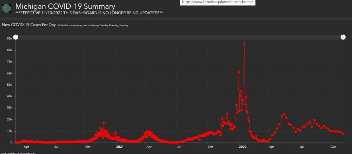Viewport: 352px width, 154px height.
Task: Select the 61k spike data point
Action: (x=239, y=72)
